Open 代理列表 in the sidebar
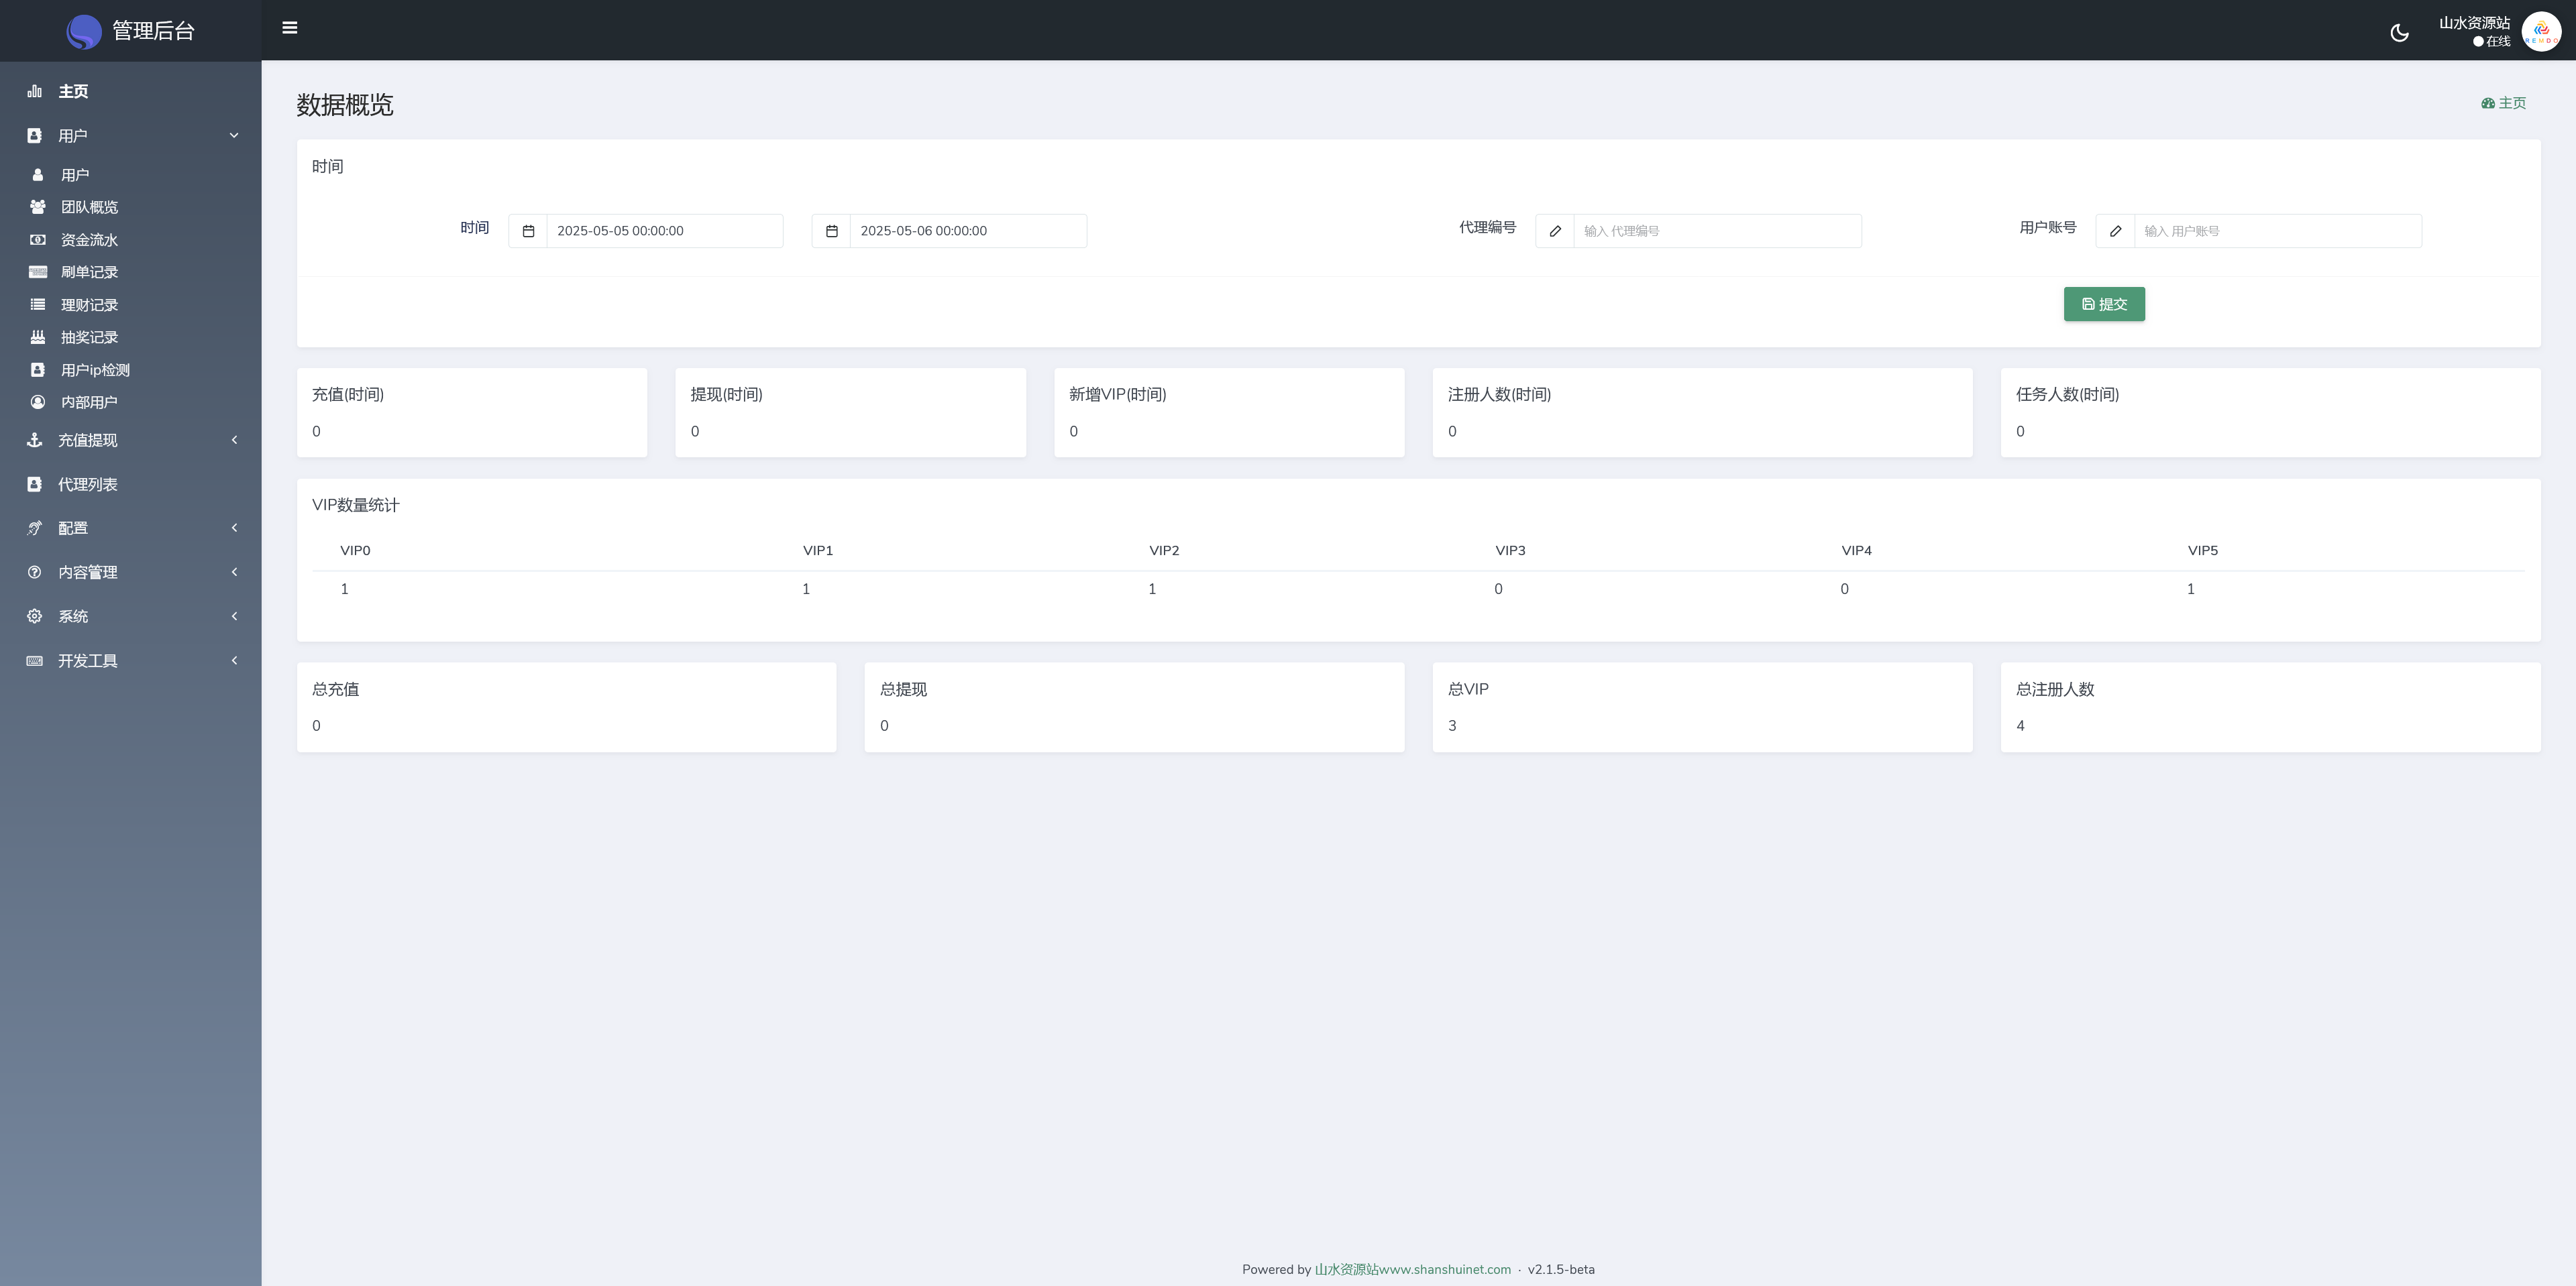 pyautogui.click(x=88, y=483)
